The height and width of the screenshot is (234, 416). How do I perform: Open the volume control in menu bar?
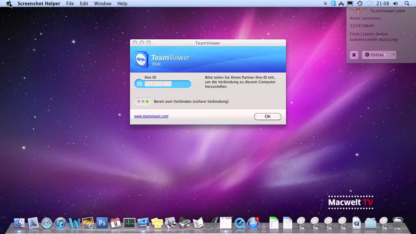coord(395,3)
